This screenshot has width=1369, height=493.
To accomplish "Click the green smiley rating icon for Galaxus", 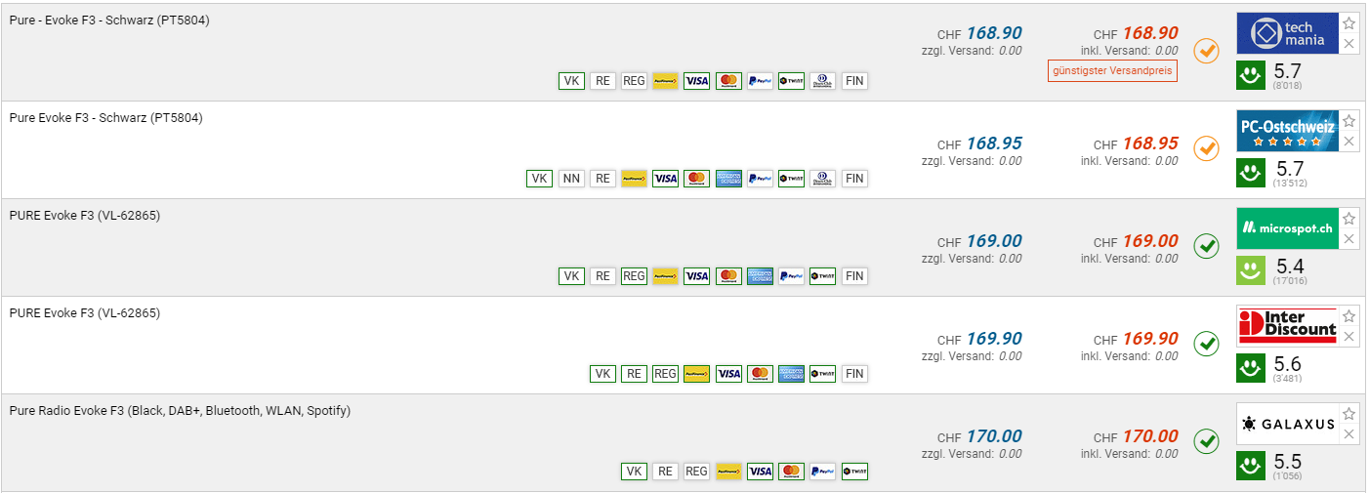I will point(1250,466).
